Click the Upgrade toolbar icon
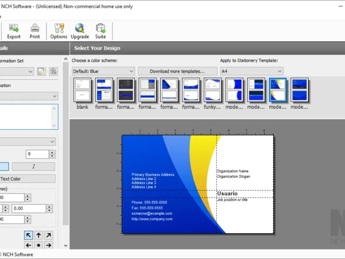 (80, 31)
